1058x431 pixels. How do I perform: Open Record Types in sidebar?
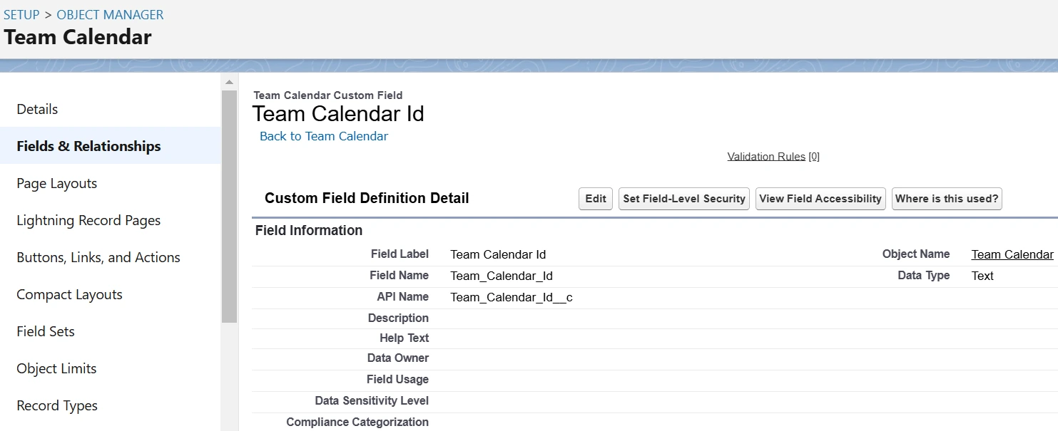click(57, 405)
